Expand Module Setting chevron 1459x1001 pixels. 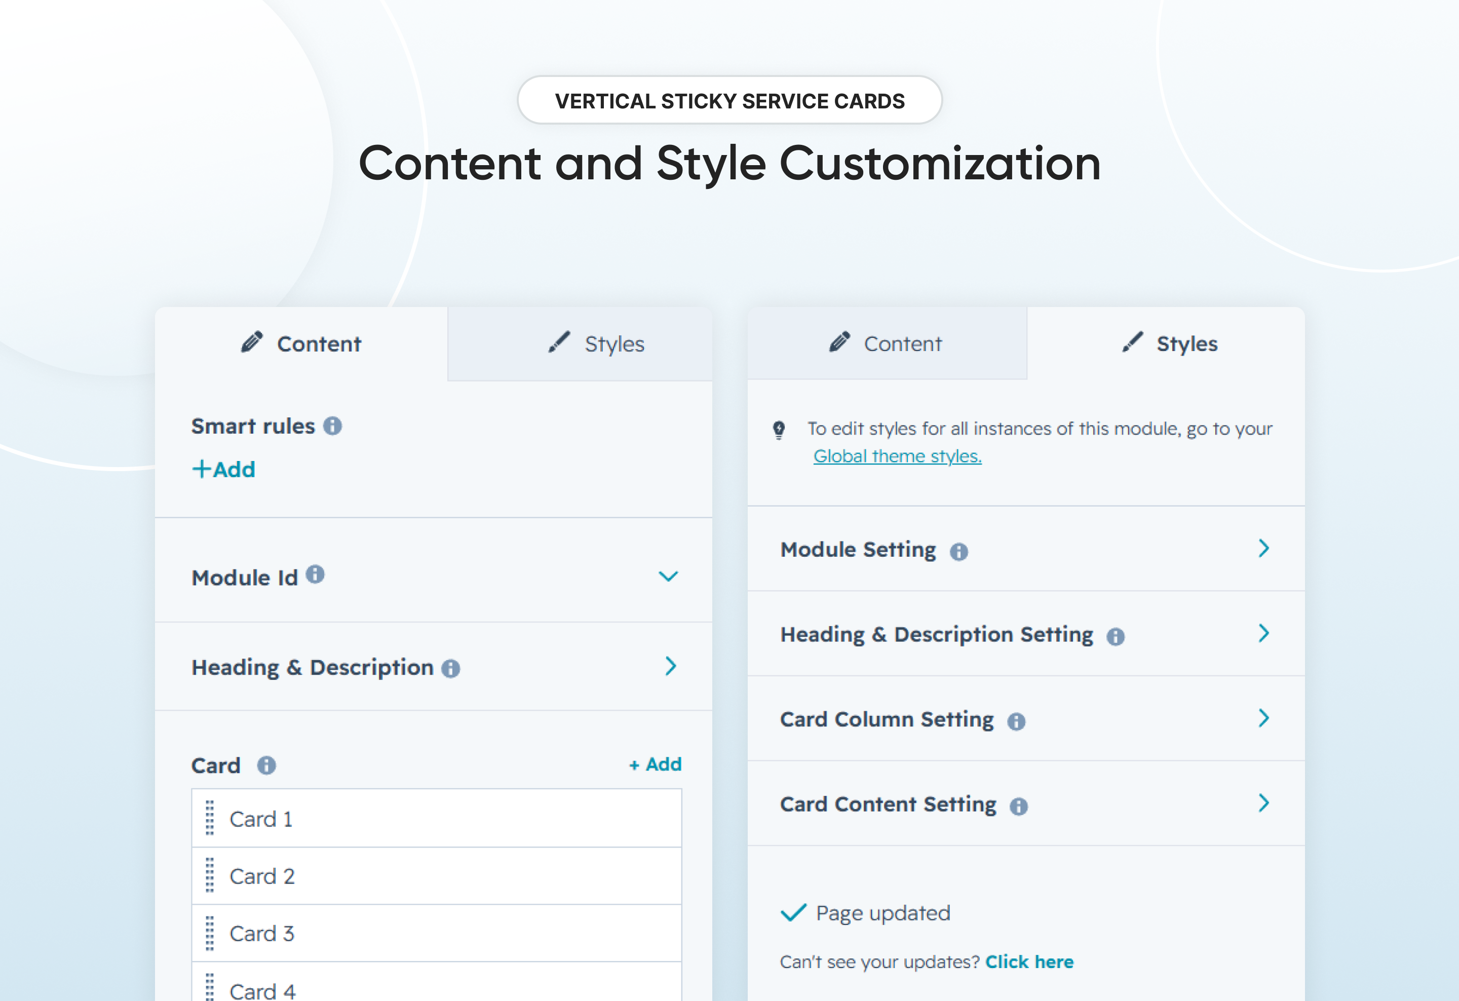(1264, 548)
